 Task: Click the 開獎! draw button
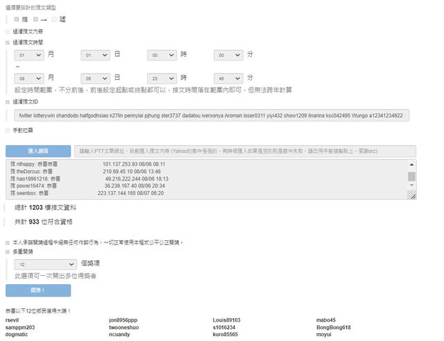point(38,290)
